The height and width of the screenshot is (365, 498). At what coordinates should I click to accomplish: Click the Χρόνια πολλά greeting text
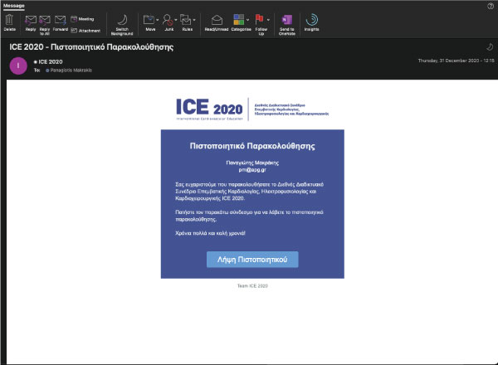[x=210, y=233]
